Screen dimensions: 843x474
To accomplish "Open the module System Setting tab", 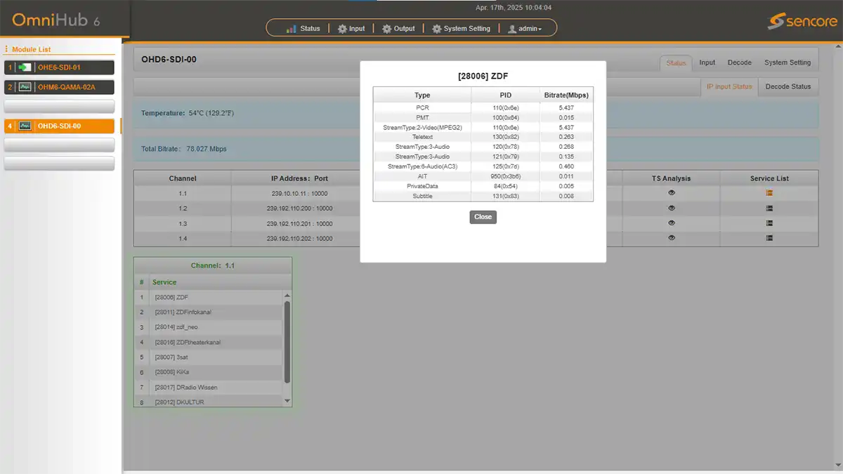I will 788,62.
